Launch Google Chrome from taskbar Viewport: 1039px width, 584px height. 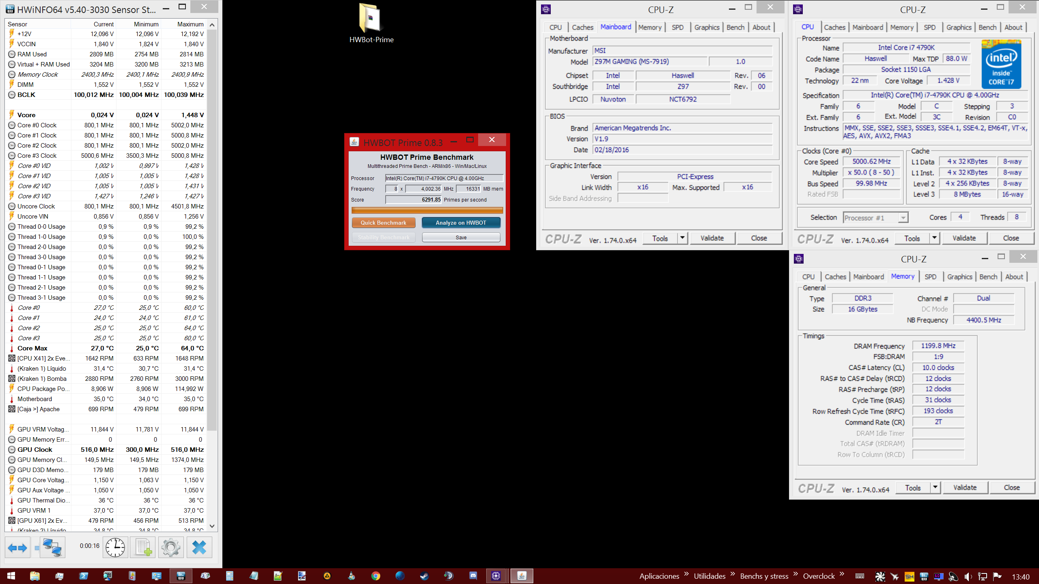point(376,576)
